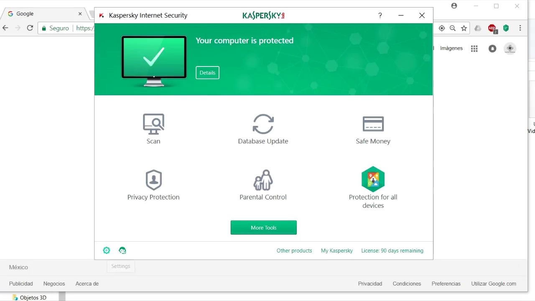Click Chrome back arrow button
This screenshot has height=301, width=535.
coord(5,28)
